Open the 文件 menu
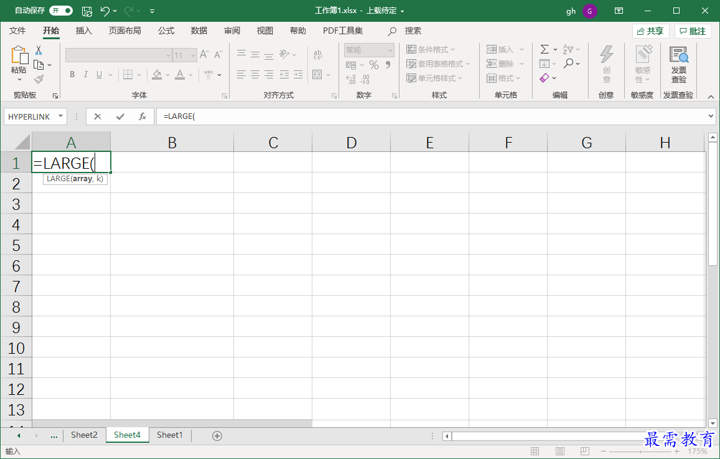The width and height of the screenshot is (720, 459). [17, 31]
